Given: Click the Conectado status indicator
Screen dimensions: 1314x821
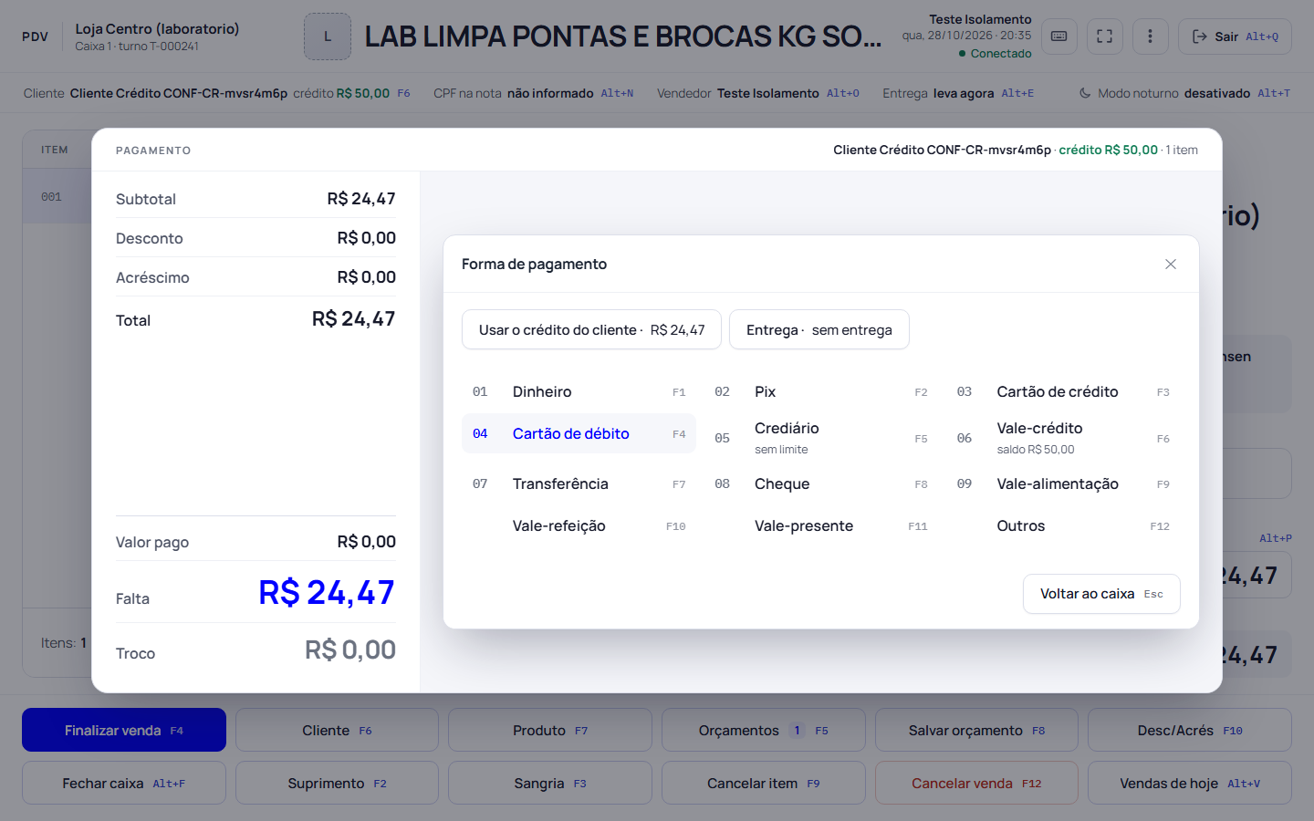Looking at the screenshot, I should pos(996,54).
